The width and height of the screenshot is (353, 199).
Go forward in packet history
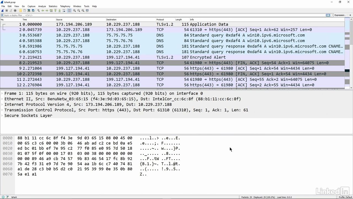tap(47, 11)
